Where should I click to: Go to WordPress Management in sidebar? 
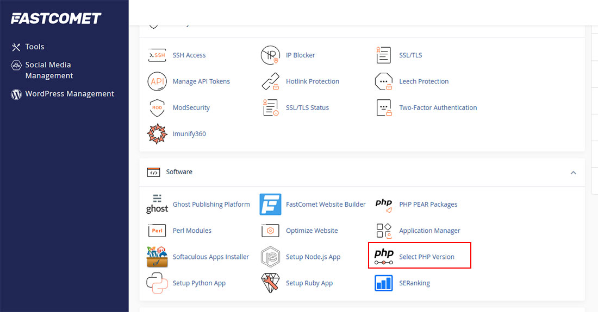coord(70,94)
